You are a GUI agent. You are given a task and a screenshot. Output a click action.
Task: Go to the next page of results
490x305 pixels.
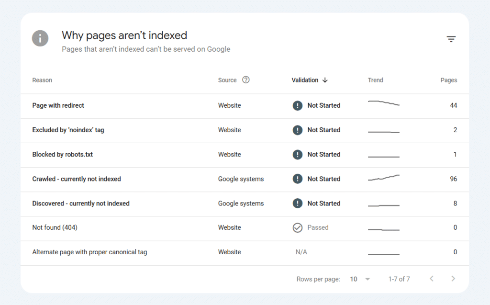pos(453,279)
